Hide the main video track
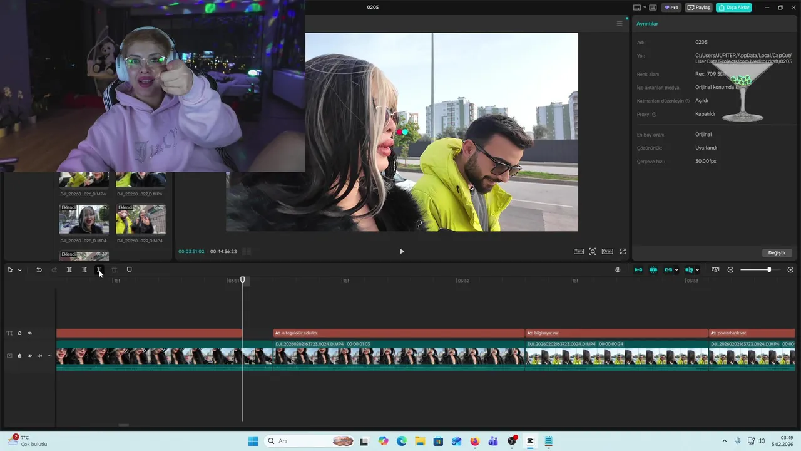 [x=29, y=356]
